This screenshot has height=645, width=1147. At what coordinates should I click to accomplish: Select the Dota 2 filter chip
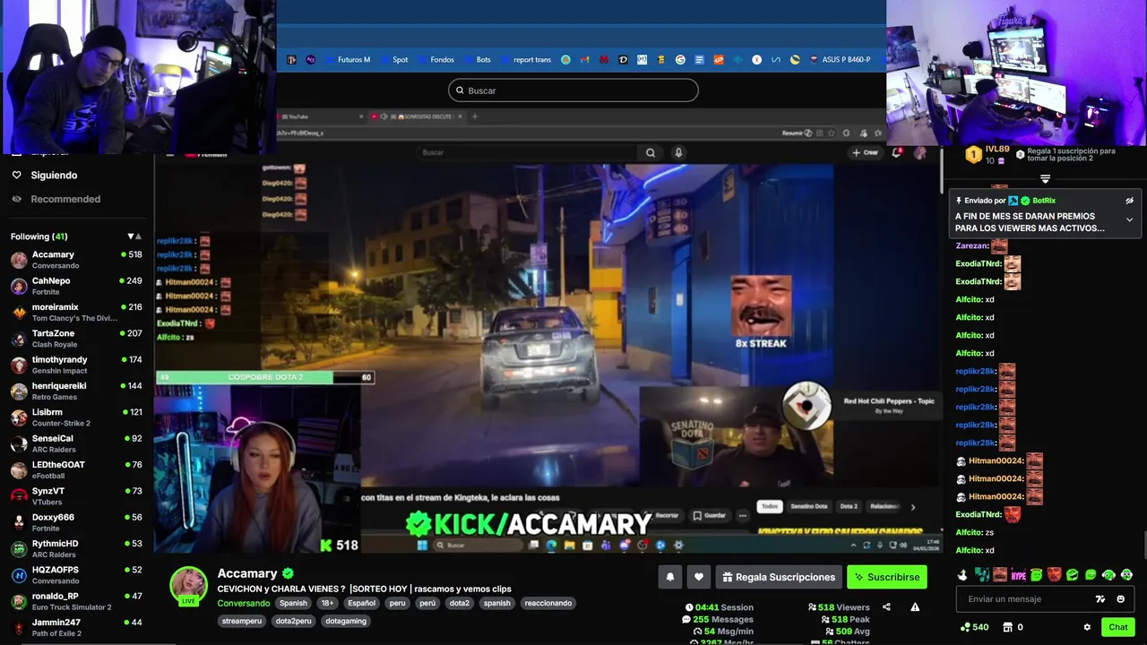(849, 506)
